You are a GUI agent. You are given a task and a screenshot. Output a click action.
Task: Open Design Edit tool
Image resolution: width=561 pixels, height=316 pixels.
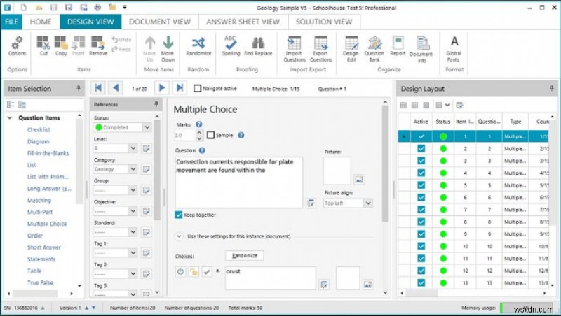tap(351, 49)
